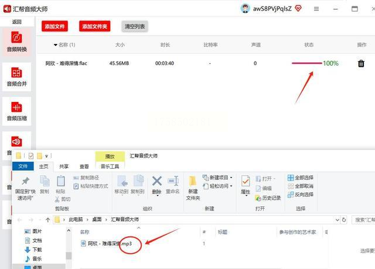Open 属性 properties checkmark icon

(246, 182)
